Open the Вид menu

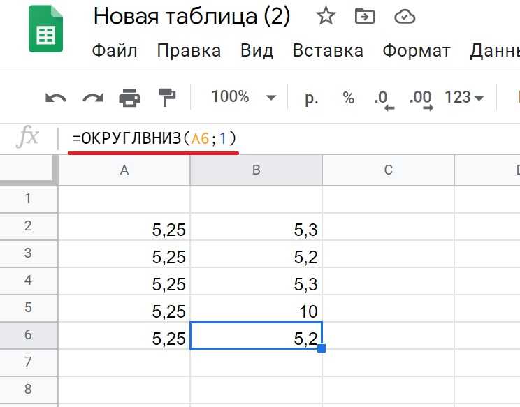(x=257, y=51)
